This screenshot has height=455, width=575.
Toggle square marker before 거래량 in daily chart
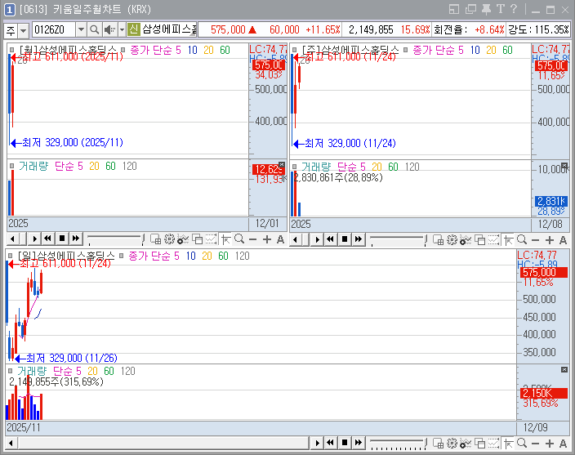(11, 371)
